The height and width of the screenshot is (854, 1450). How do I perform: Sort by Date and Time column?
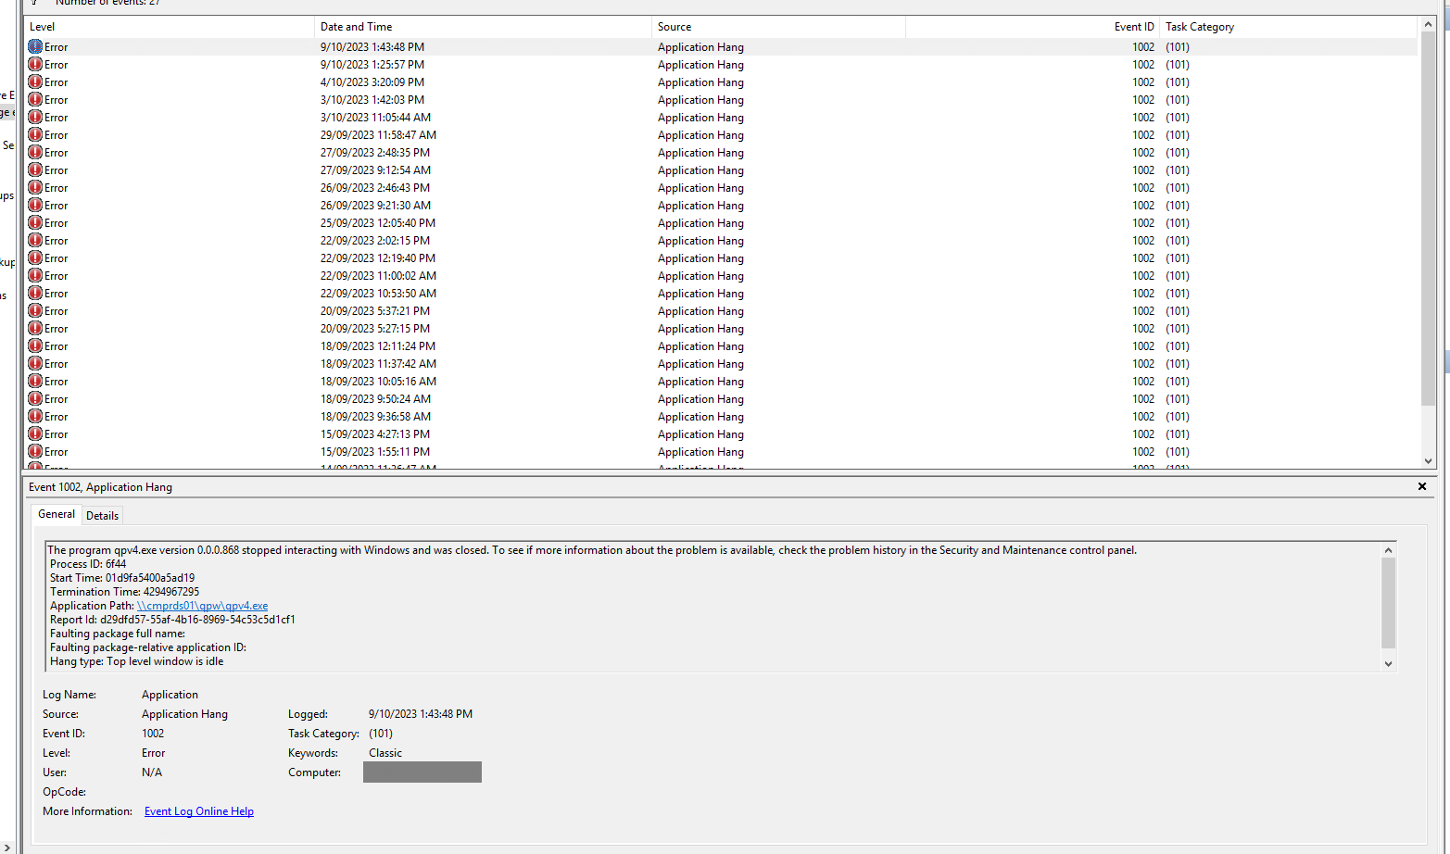357,27
